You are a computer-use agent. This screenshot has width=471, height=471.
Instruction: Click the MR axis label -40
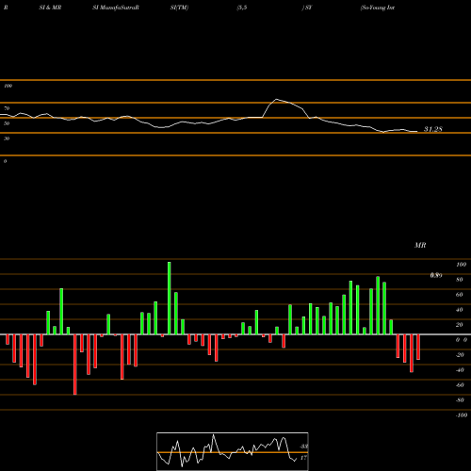coord(460,370)
